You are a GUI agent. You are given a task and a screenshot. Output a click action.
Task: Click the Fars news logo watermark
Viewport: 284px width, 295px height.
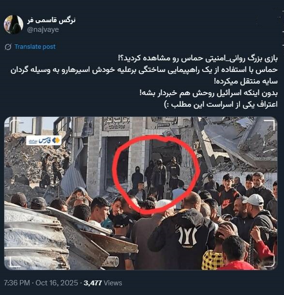point(44,140)
